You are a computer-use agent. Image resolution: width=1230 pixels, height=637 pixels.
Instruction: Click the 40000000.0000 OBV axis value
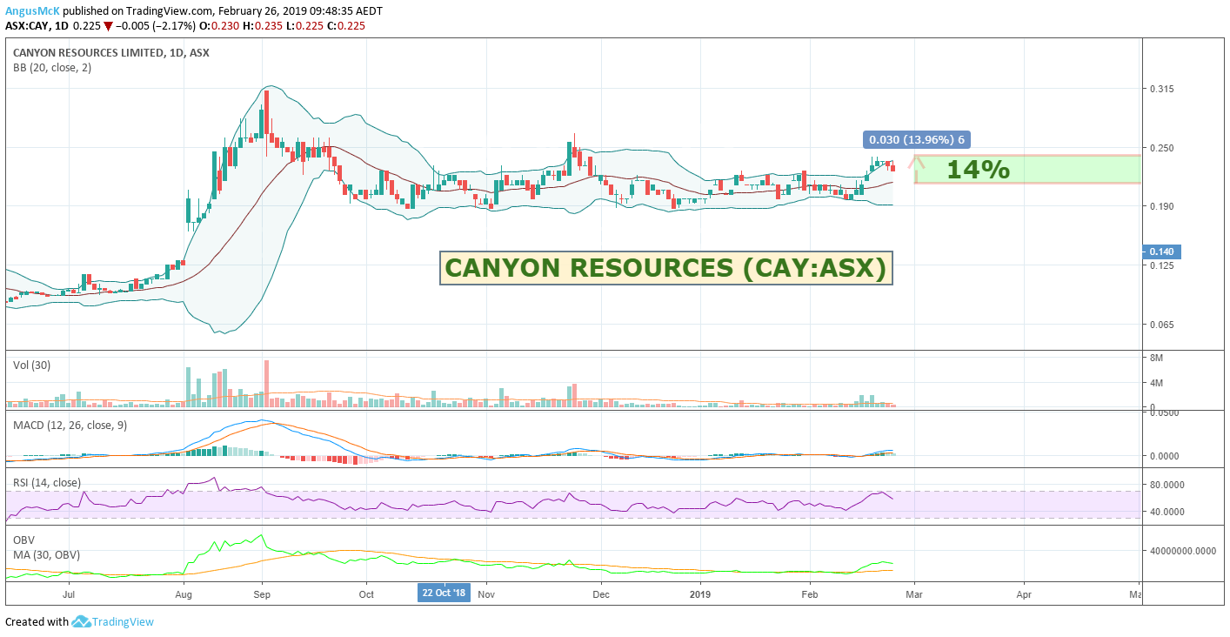1183,551
